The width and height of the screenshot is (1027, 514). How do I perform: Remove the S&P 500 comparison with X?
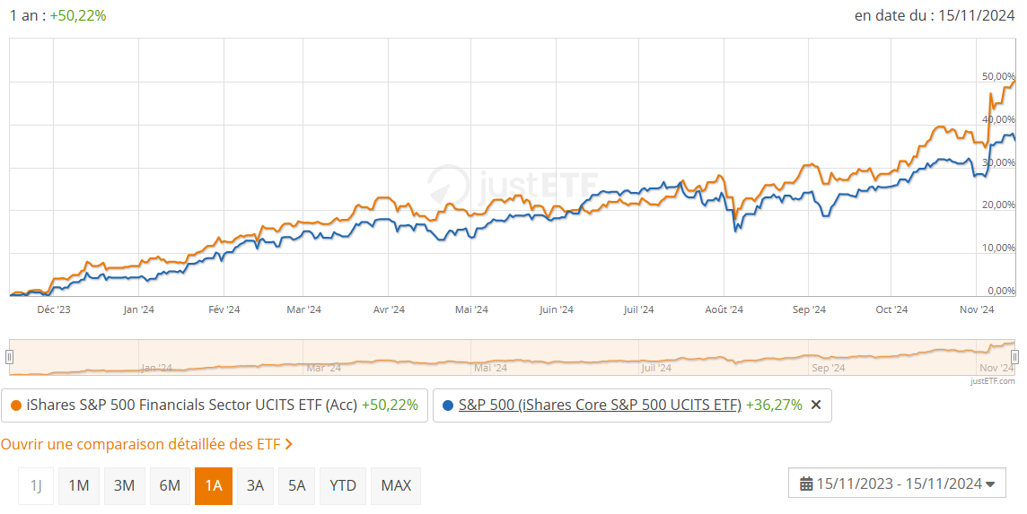coord(815,405)
